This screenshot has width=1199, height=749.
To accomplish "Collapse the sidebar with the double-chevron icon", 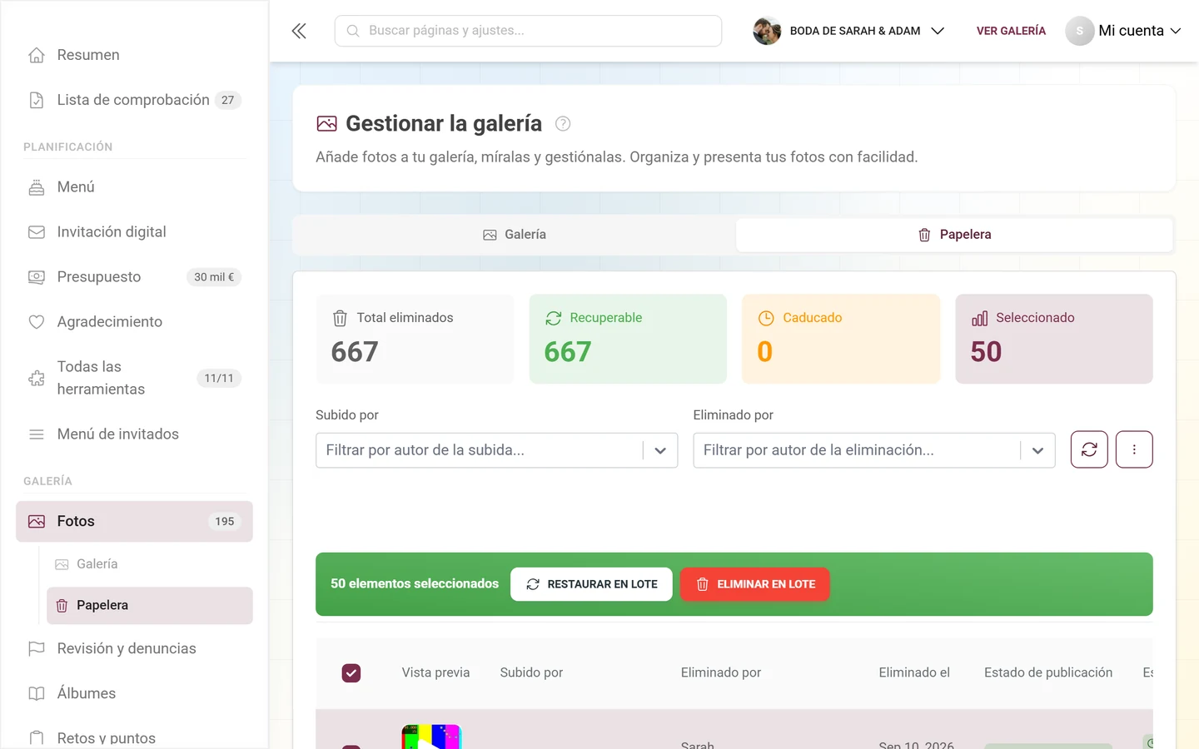I will click(299, 31).
